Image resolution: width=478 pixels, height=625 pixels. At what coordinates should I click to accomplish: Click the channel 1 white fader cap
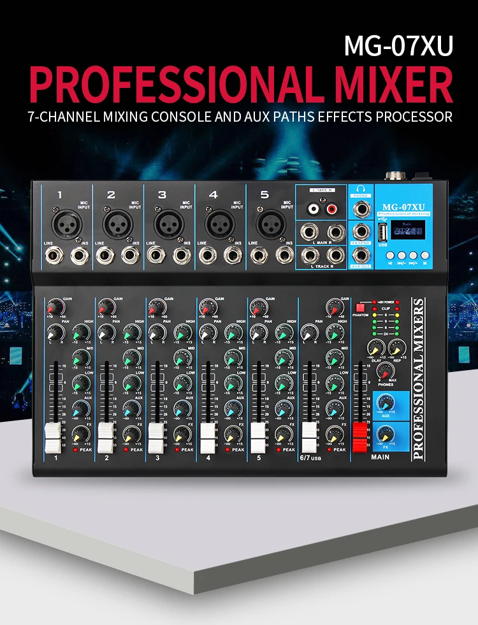52,438
